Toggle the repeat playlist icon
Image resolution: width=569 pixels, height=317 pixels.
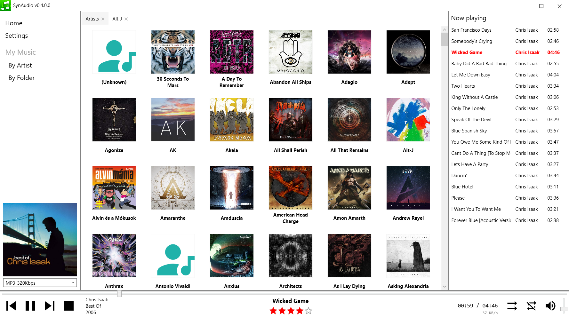[x=512, y=306]
